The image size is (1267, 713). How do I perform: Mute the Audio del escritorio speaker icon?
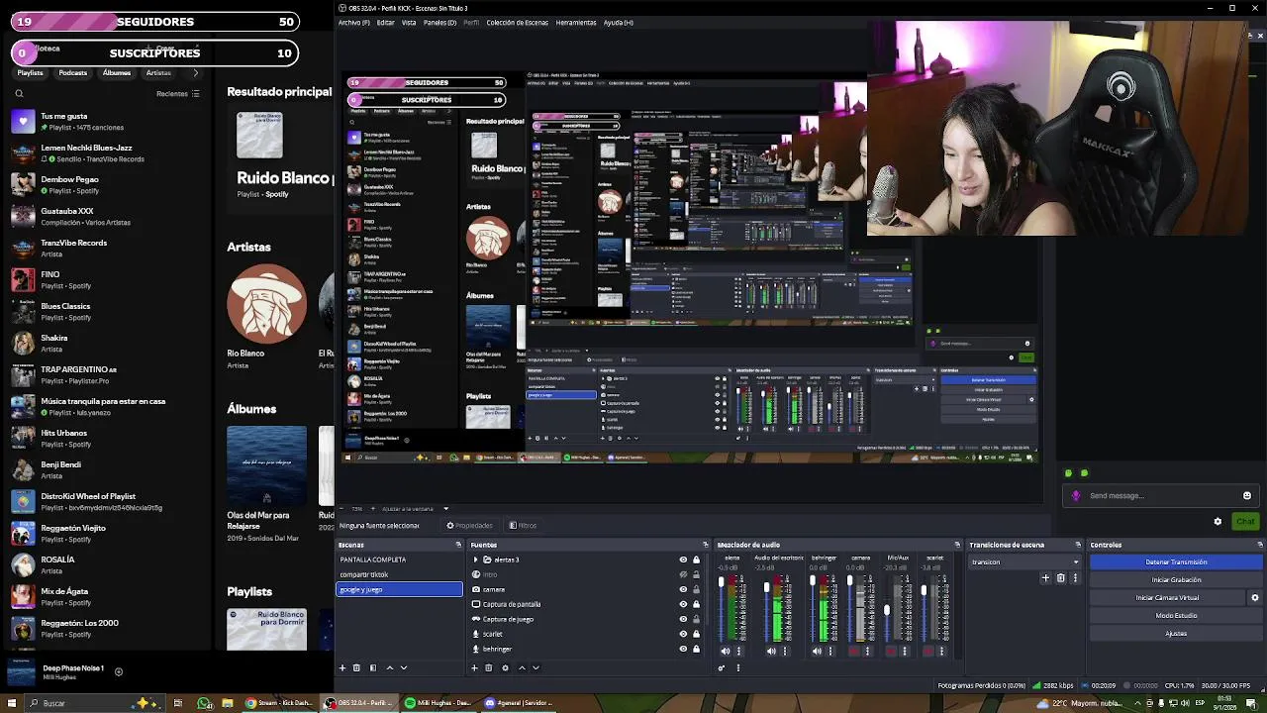click(x=771, y=652)
